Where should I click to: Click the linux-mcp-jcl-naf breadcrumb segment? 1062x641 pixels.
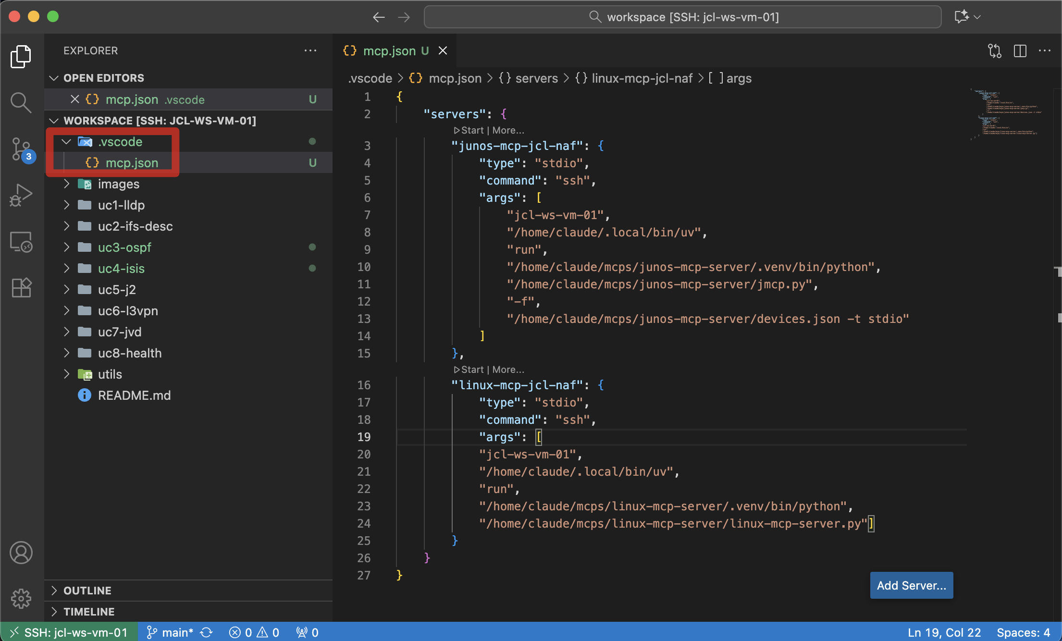coord(634,78)
